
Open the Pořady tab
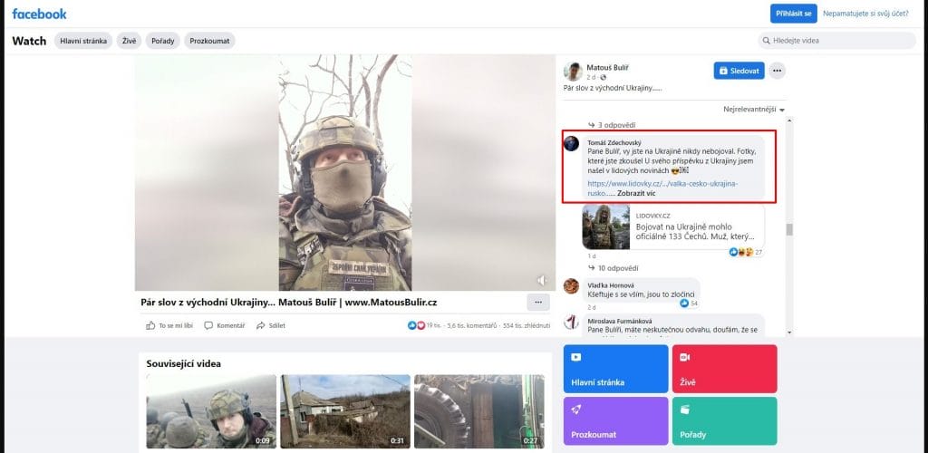coord(164,41)
